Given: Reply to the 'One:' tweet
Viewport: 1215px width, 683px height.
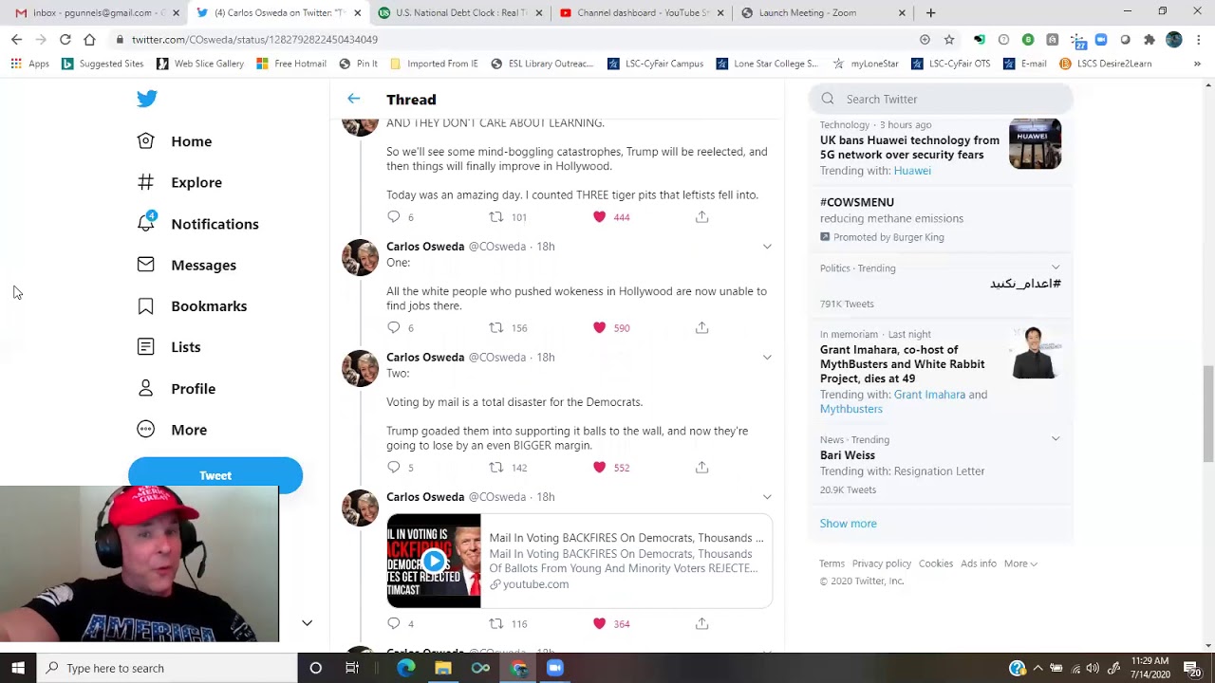Looking at the screenshot, I should (394, 327).
